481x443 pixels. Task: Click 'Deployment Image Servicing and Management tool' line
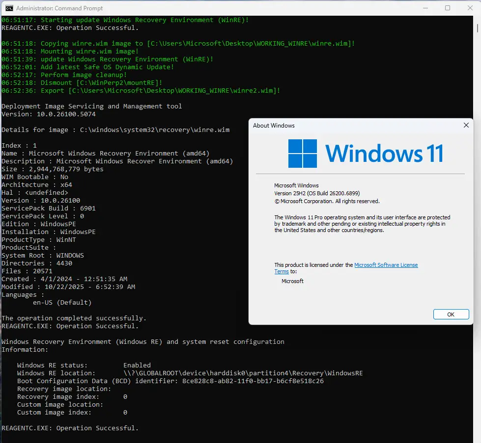pos(92,106)
